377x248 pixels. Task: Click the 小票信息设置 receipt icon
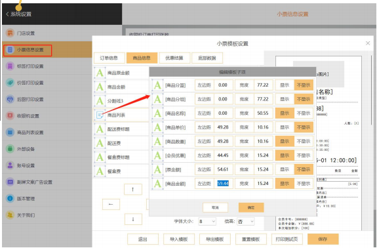point(10,50)
